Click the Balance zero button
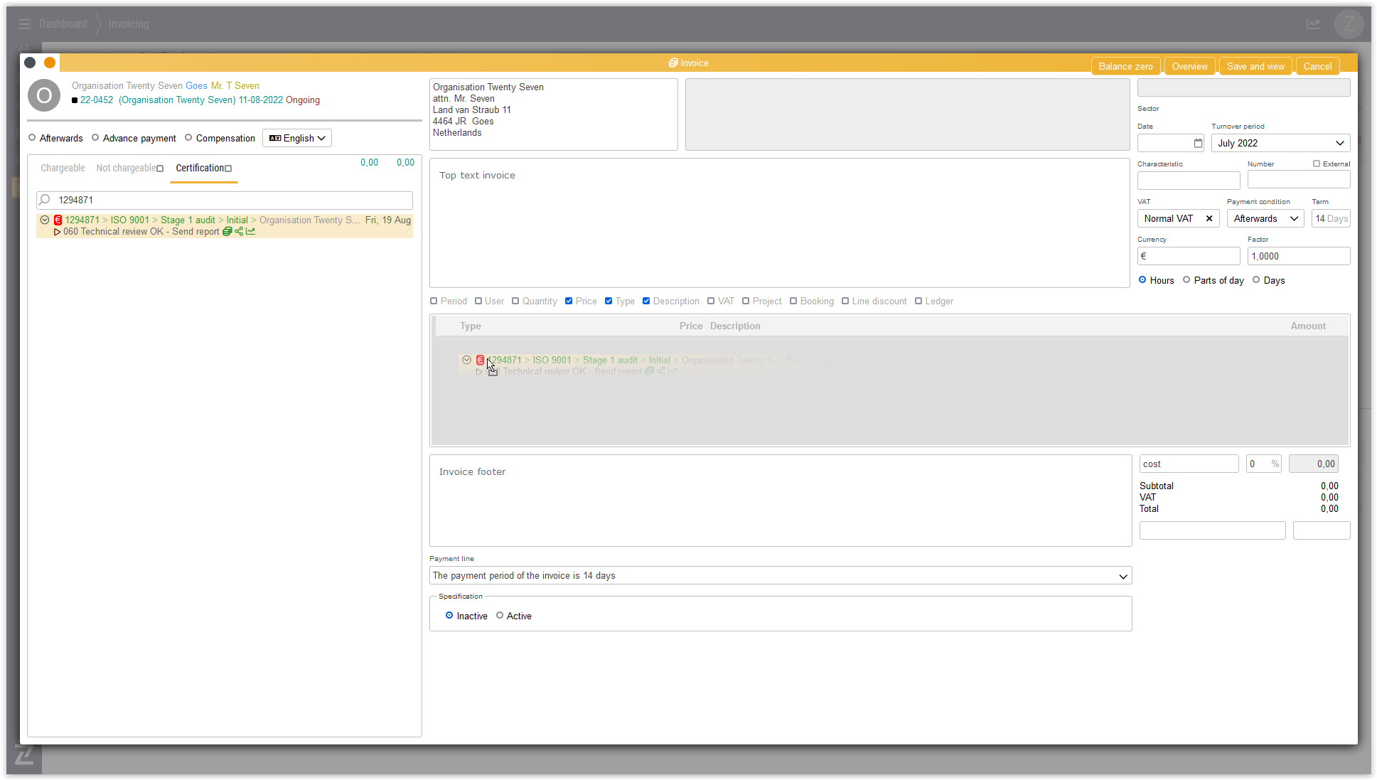This screenshot has height=780, width=1377. click(1125, 67)
